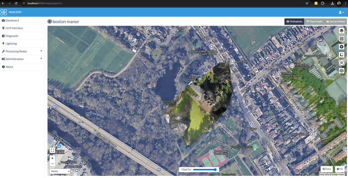Open the 3D model view
This screenshot has height=178, width=348.
(x=340, y=169)
